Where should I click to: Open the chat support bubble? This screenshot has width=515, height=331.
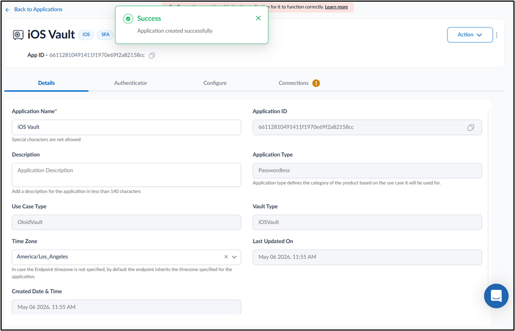496,296
